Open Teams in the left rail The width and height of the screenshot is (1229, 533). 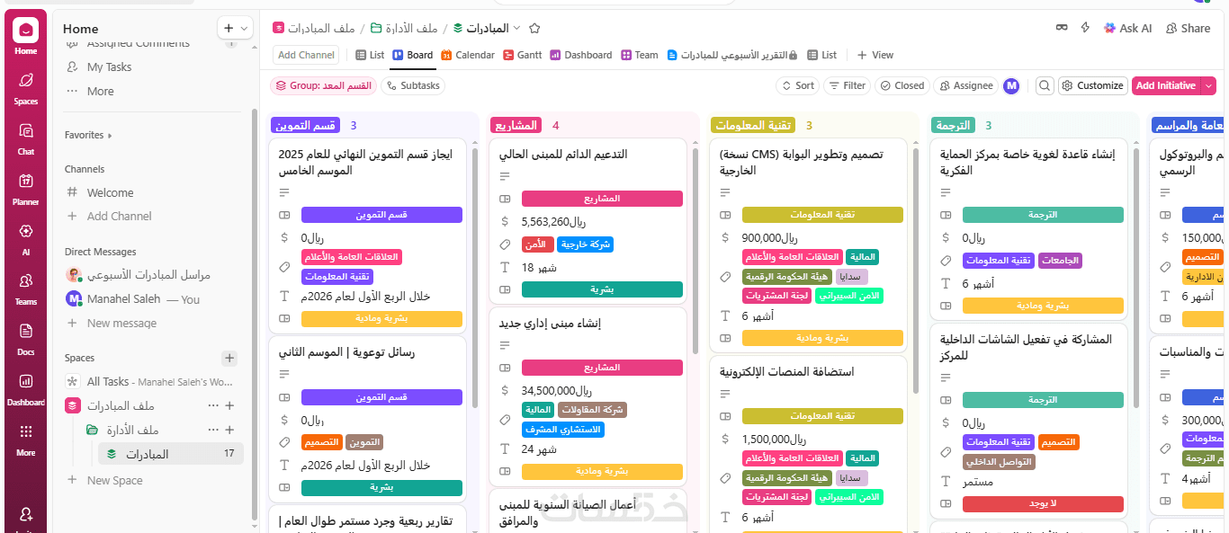(26, 289)
